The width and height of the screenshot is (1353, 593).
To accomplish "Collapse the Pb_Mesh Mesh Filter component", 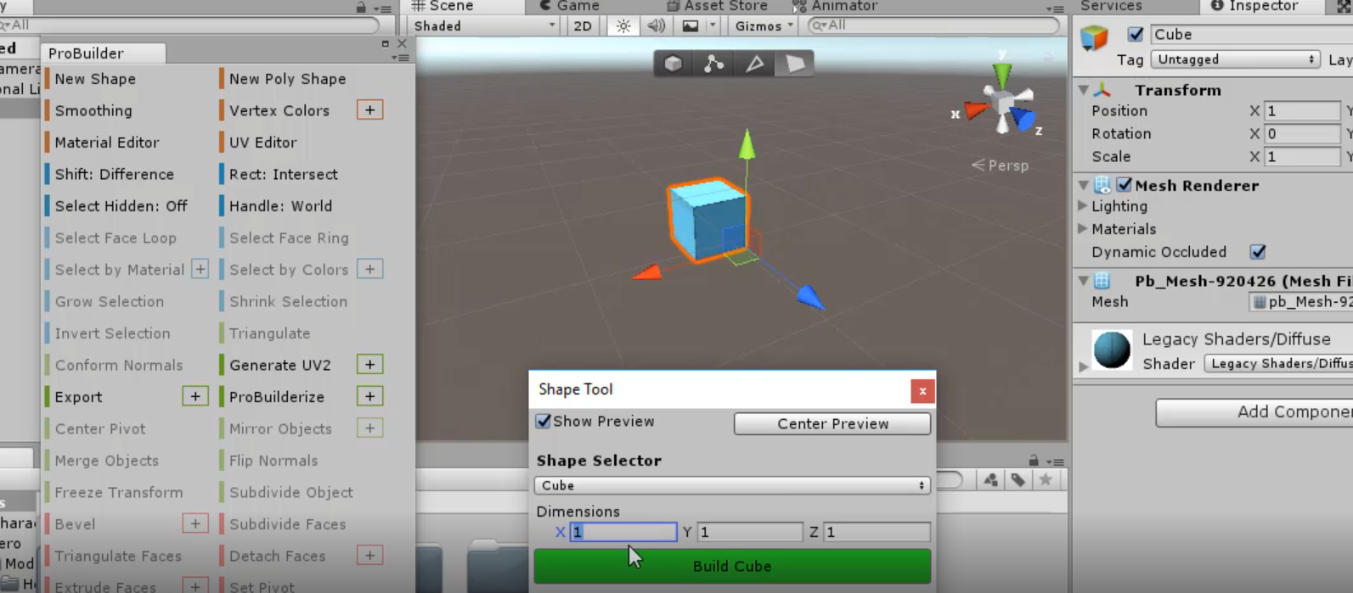I will (1083, 281).
